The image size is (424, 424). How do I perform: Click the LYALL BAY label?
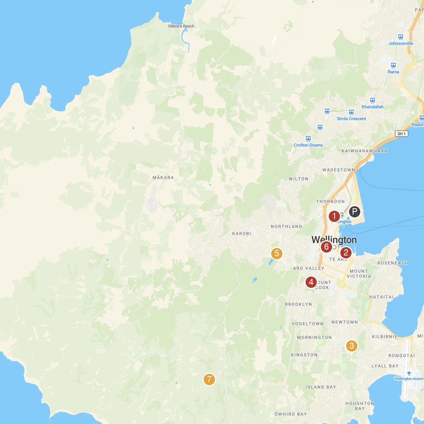[x=385, y=366]
